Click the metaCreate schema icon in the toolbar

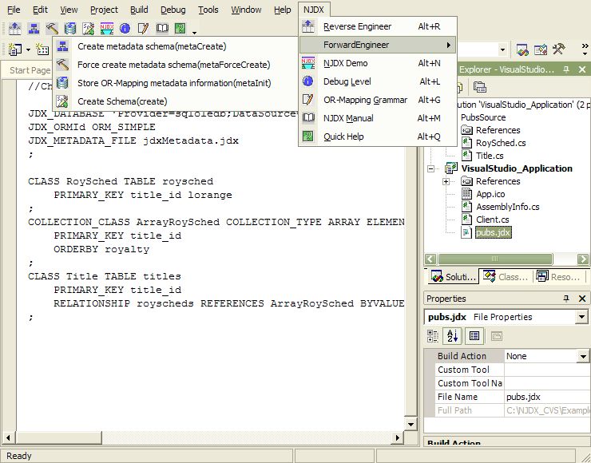pos(34,28)
